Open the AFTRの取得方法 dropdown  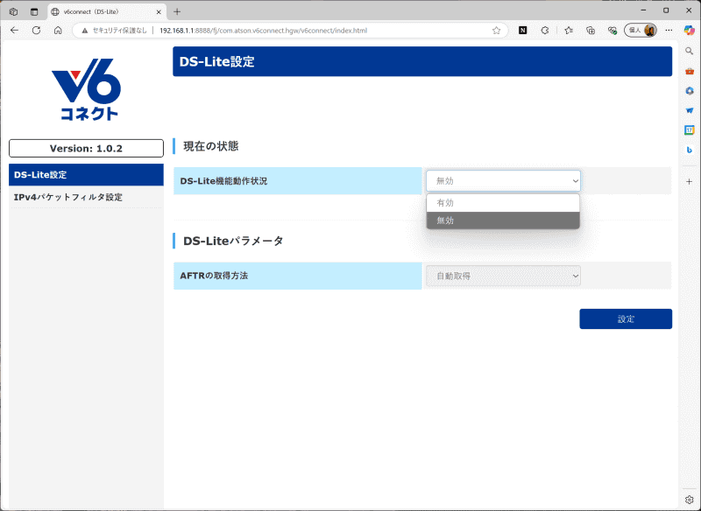tap(502, 275)
